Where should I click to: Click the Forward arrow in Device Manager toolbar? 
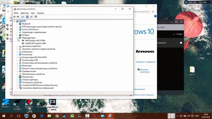[x=18, y=17]
